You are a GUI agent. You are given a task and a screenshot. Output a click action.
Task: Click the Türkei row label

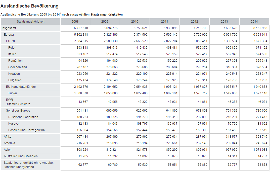(12, 93)
